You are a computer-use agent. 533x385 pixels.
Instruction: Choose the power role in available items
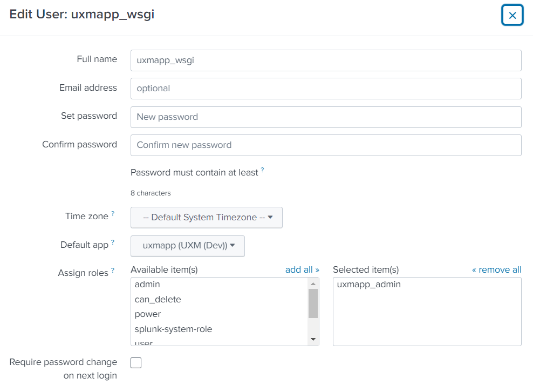148,314
